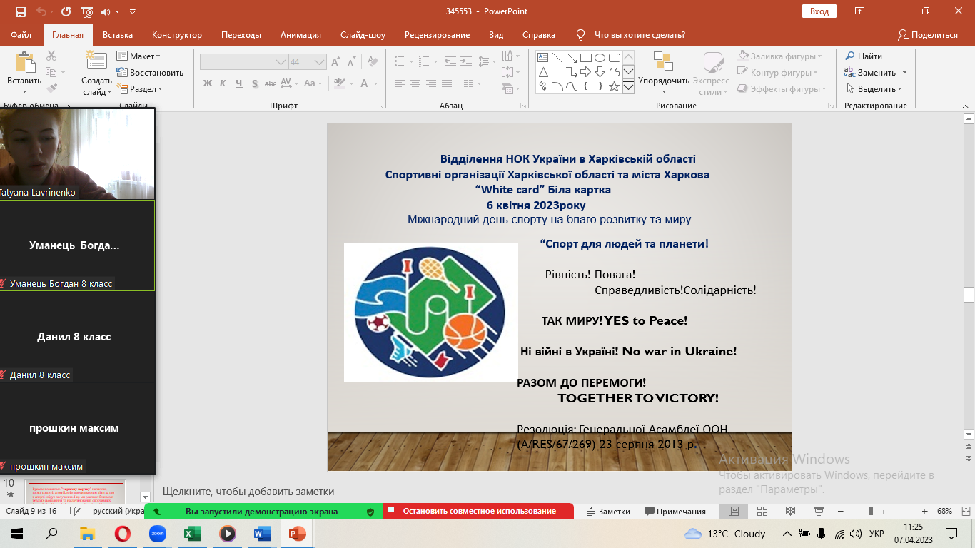975x548 pixels.
Task: Switch to the Вставка tab
Action: click(x=118, y=35)
